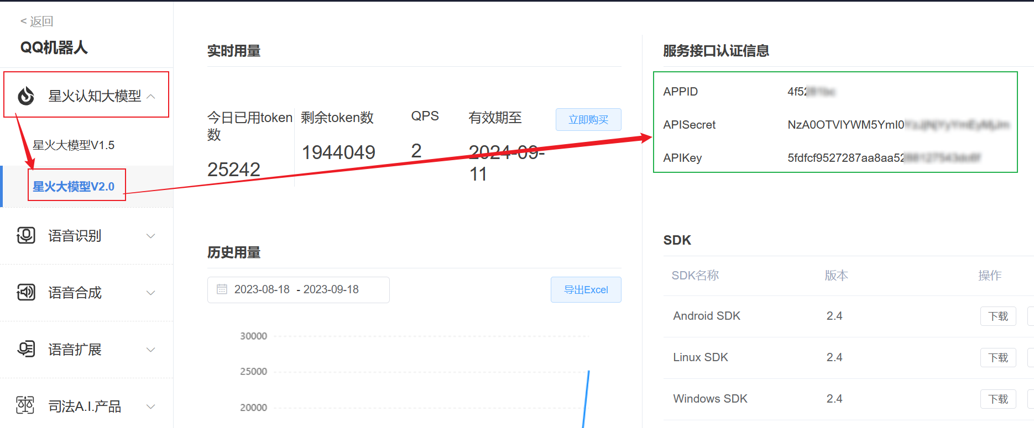The image size is (1034, 428).
Task: Download the Android SDK
Action: point(998,316)
